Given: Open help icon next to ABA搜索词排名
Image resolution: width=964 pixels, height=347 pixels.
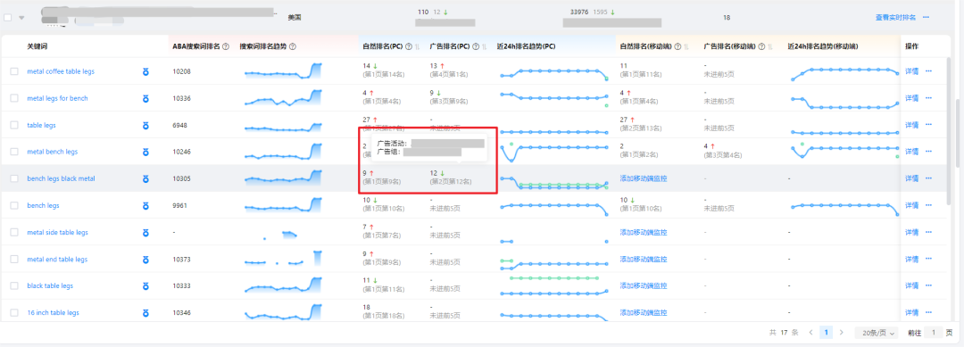Looking at the screenshot, I should pyautogui.click(x=226, y=46).
